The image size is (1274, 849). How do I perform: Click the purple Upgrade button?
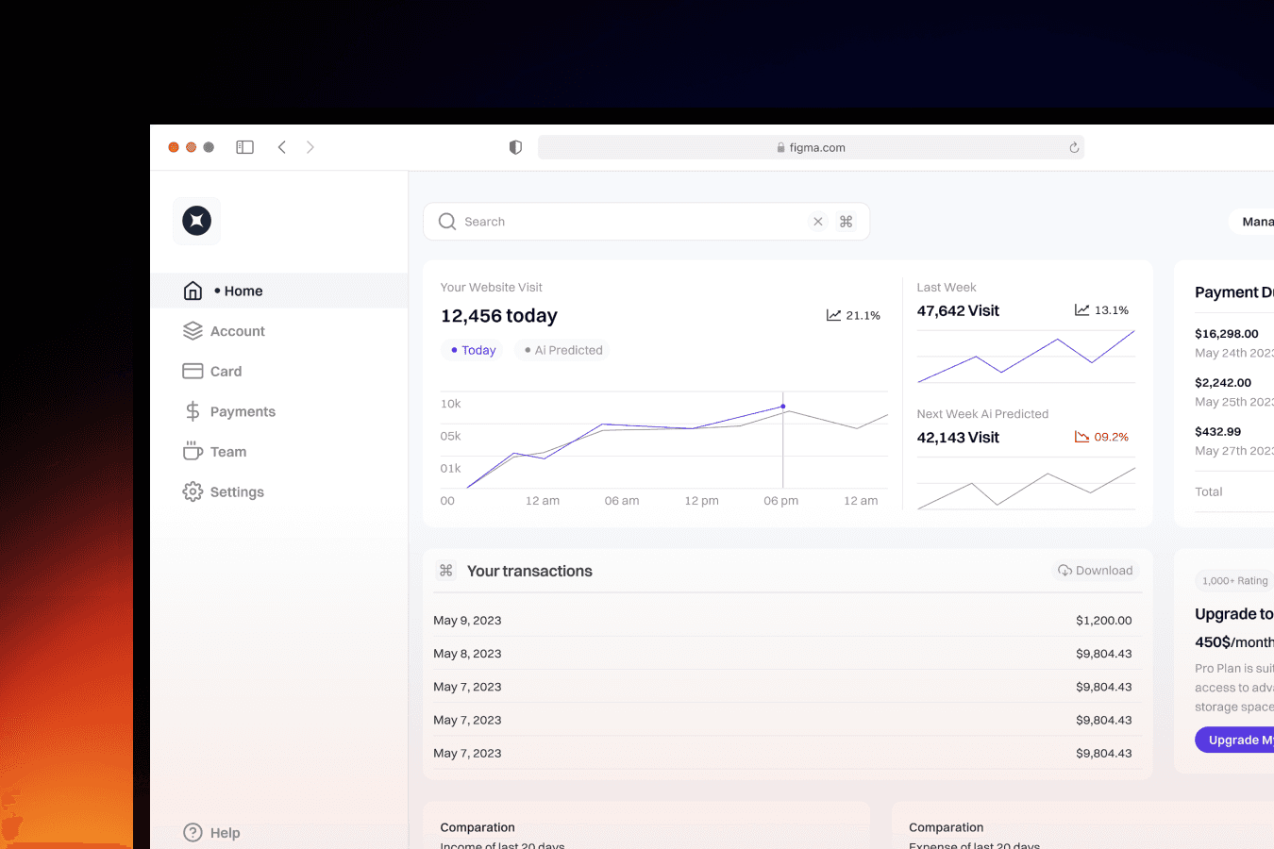[1234, 740]
